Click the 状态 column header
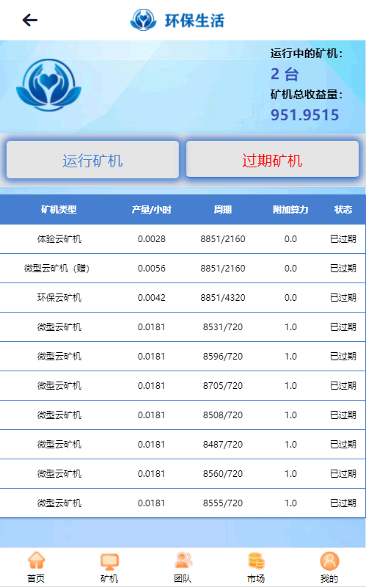Viewport: 366px width, 587px height. 343,210
